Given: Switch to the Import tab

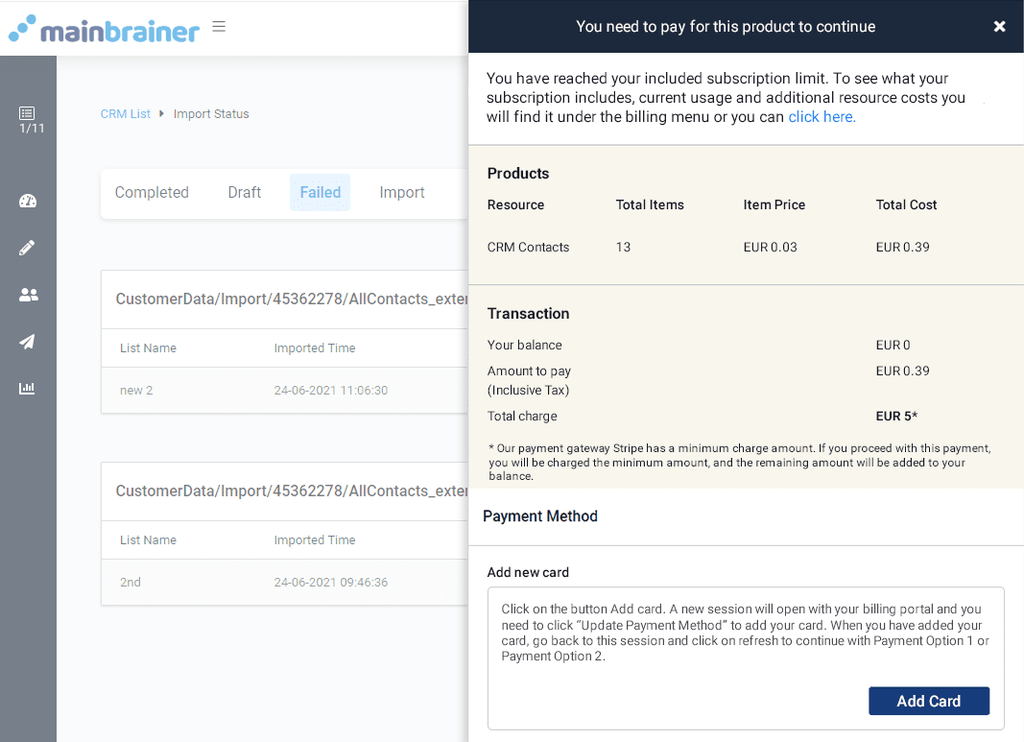Looking at the screenshot, I should coord(402,193).
